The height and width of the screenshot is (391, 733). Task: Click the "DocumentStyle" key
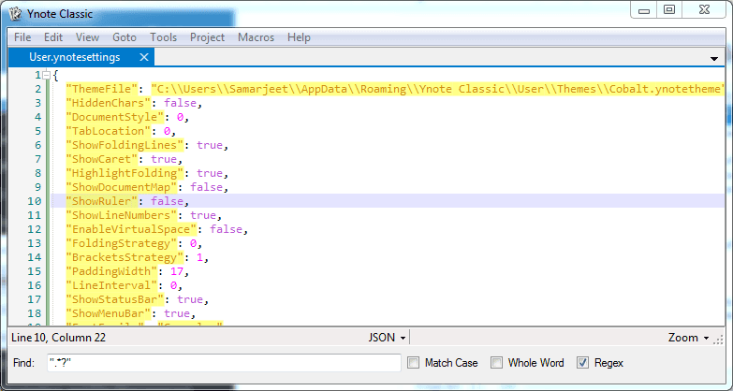click(x=115, y=117)
